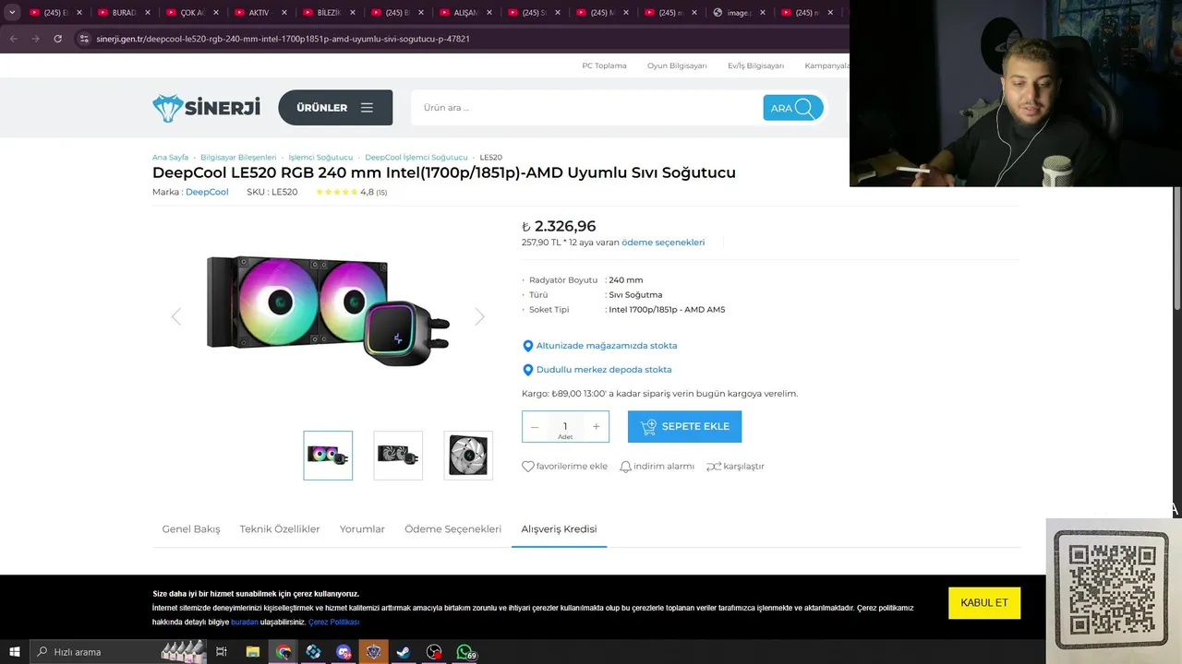The height and width of the screenshot is (664, 1182).
Task: Open ödeme seçenekleri link under price
Action: pos(663,243)
